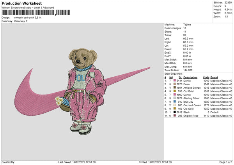Click the Min Stitch value "0.0 mm"

pos(188,63)
